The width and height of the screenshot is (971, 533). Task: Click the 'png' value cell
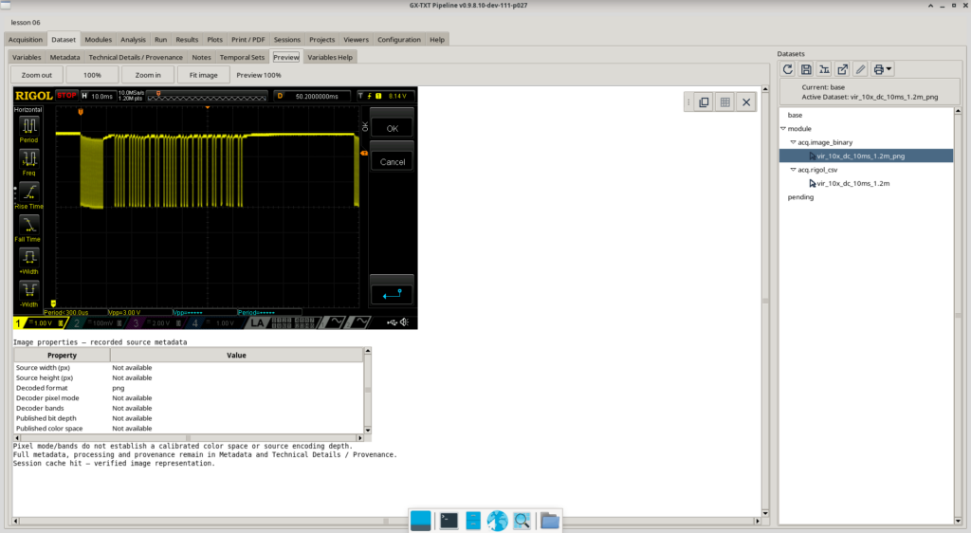tap(236, 388)
